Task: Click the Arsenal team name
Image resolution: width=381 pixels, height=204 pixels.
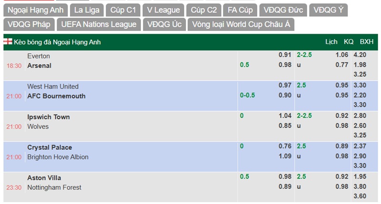Action: [x=39, y=65]
